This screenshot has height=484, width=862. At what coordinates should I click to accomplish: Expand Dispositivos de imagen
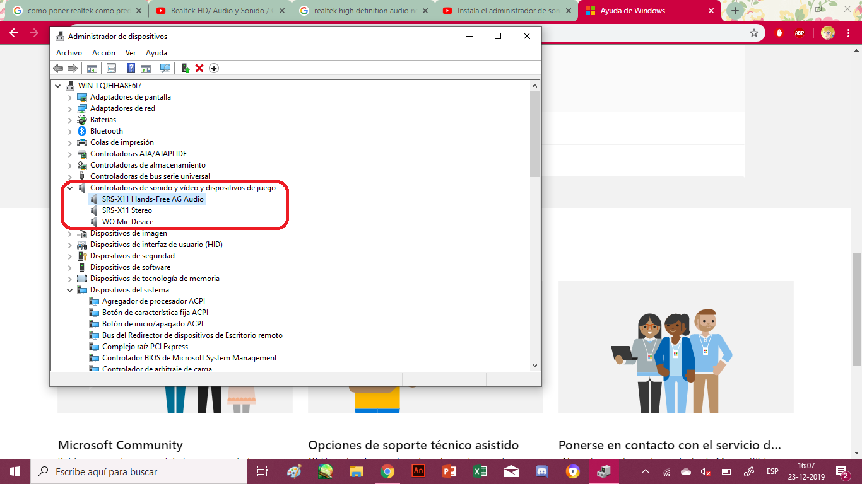(x=70, y=233)
